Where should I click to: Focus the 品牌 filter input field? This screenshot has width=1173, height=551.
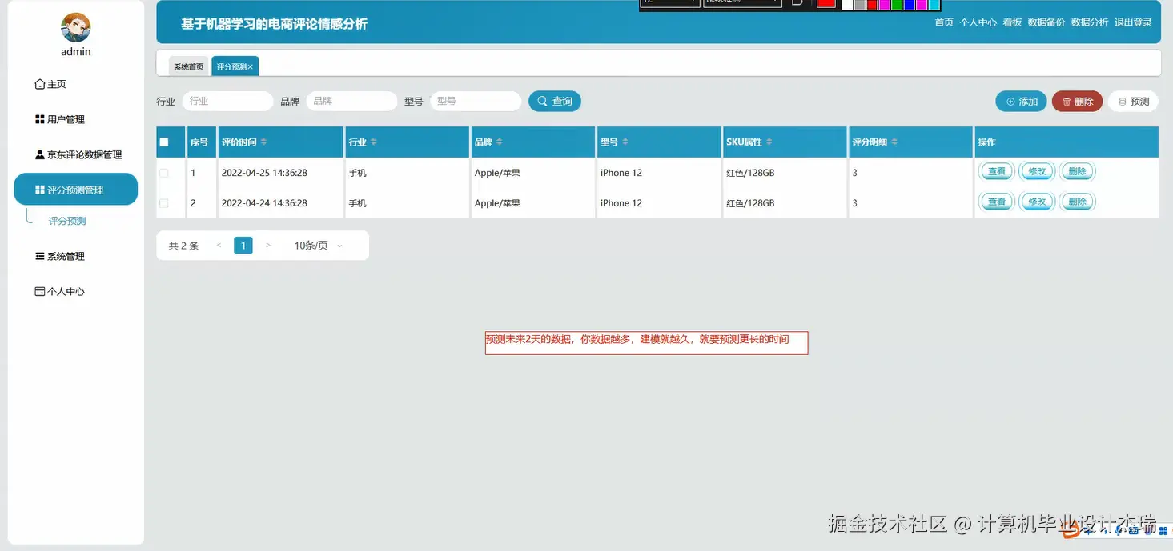[351, 101]
